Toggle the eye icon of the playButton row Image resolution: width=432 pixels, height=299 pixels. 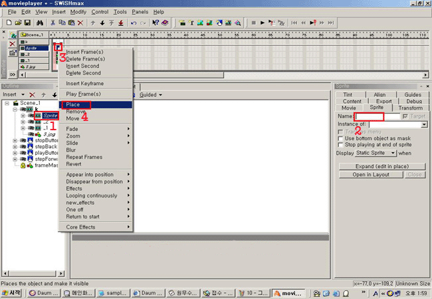coord(23,153)
